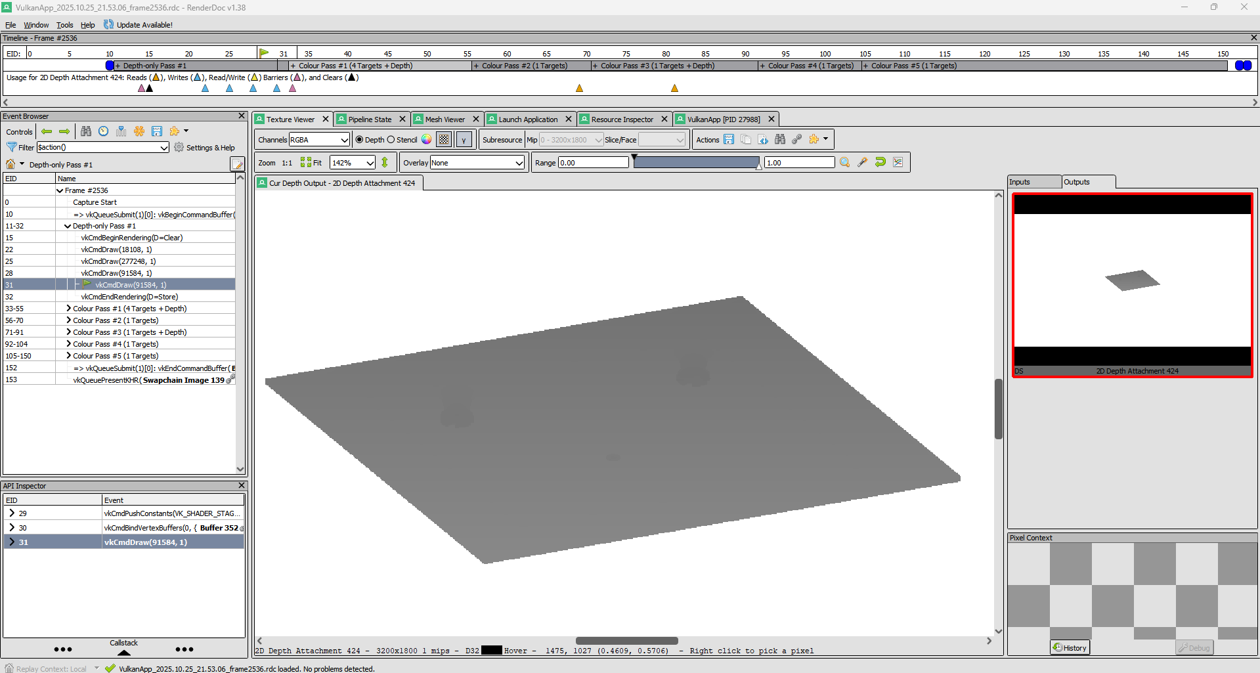Click the gamma display toggle icon
This screenshot has height=673, width=1260.
click(464, 140)
